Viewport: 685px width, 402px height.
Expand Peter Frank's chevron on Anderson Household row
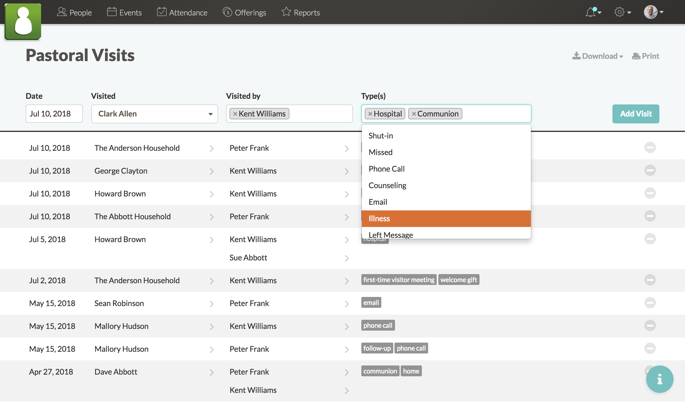tap(347, 148)
